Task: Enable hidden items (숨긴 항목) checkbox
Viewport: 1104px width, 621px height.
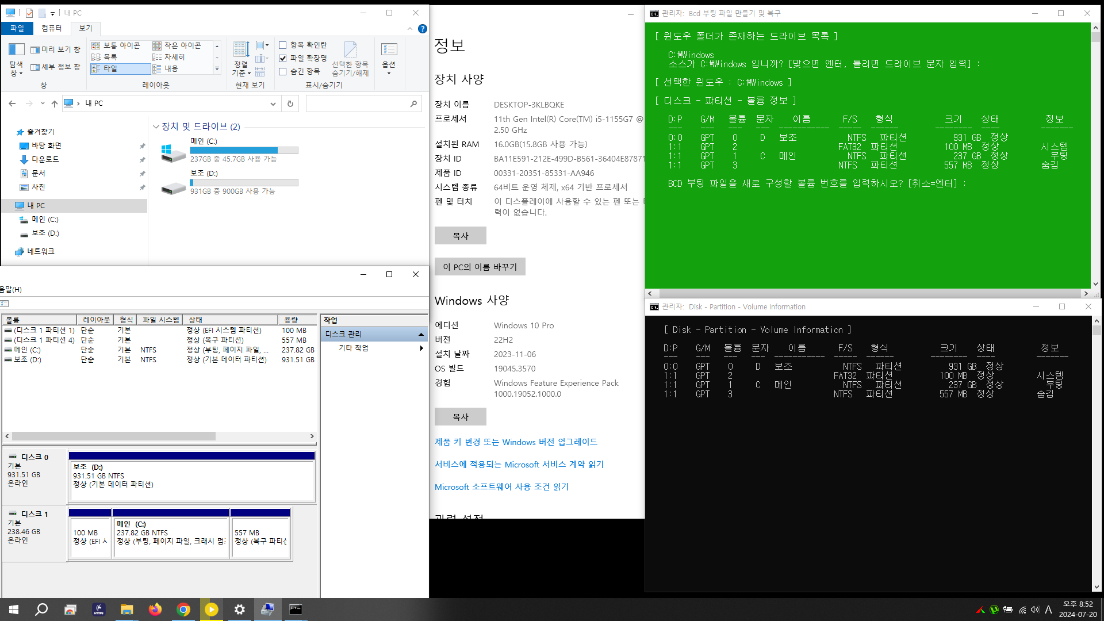Action: pos(283,71)
